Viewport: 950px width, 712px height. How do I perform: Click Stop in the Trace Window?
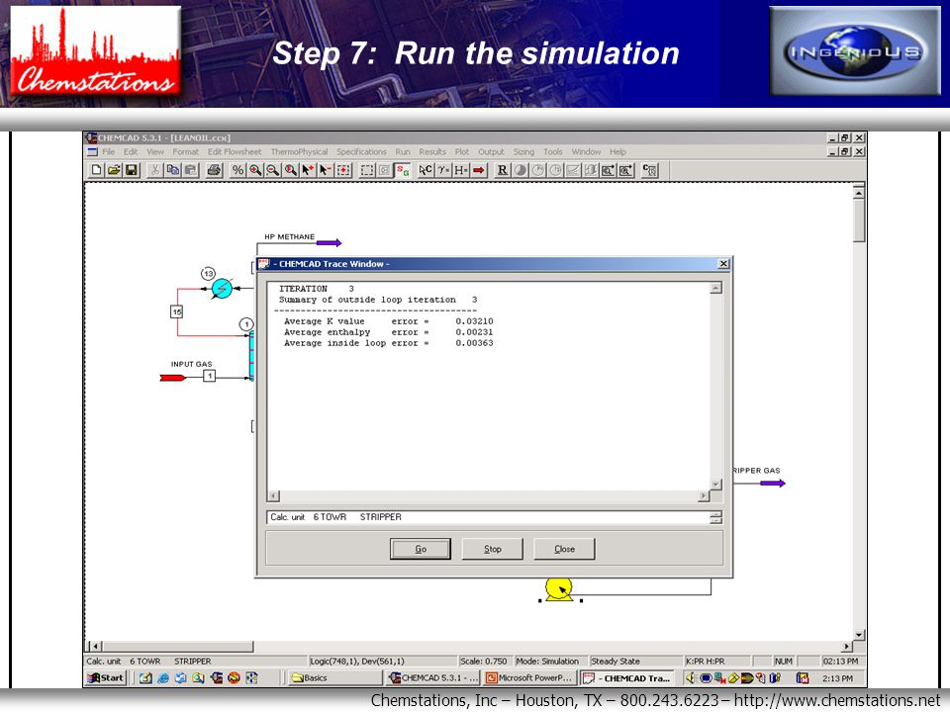click(x=492, y=549)
